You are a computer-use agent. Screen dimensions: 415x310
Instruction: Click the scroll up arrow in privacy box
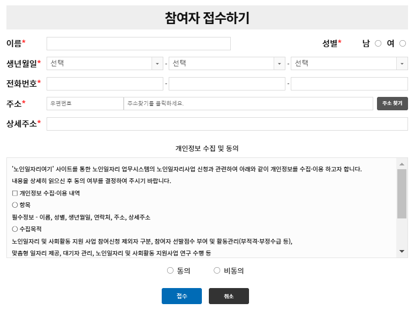pos(402,164)
